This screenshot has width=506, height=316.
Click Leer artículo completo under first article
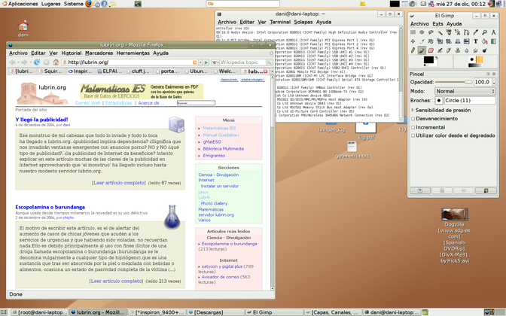click(x=117, y=183)
